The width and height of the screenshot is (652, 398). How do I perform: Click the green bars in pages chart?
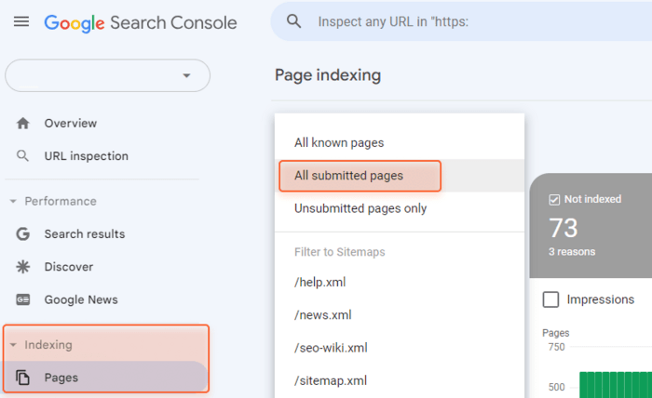point(616,385)
